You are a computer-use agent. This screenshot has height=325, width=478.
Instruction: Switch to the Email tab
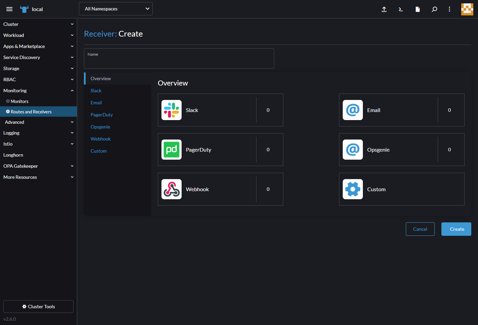point(117,103)
